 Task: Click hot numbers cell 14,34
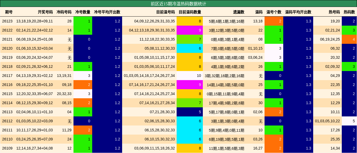coord(335,148)
